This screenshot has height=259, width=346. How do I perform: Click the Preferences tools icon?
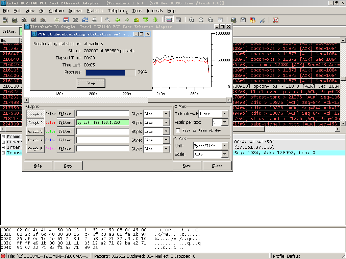[x=262, y=20]
